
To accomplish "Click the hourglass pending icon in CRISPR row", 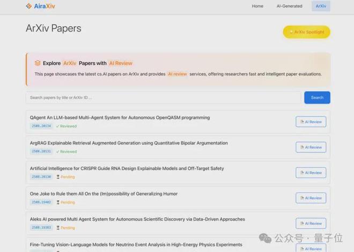I will coord(58,177).
